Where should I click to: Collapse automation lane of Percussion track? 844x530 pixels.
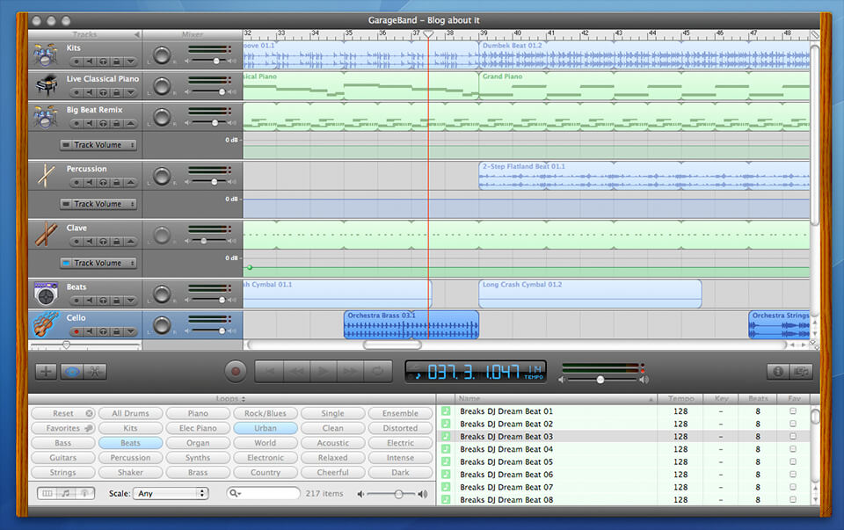coord(130,183)
